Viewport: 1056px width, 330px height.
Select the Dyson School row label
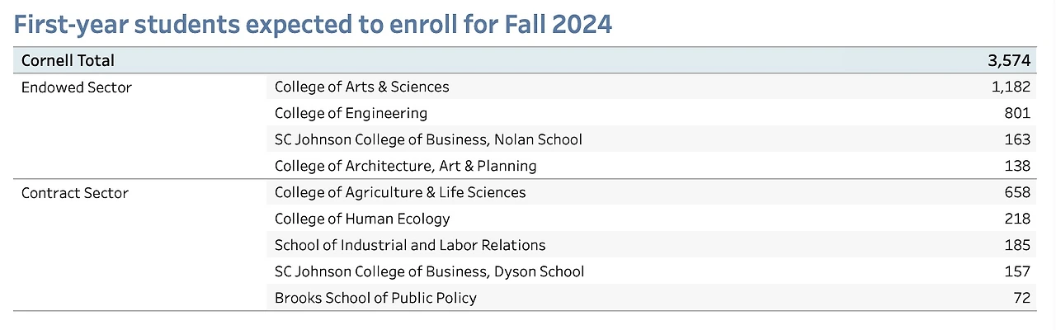pyautogui.click(x=429, y=271)
